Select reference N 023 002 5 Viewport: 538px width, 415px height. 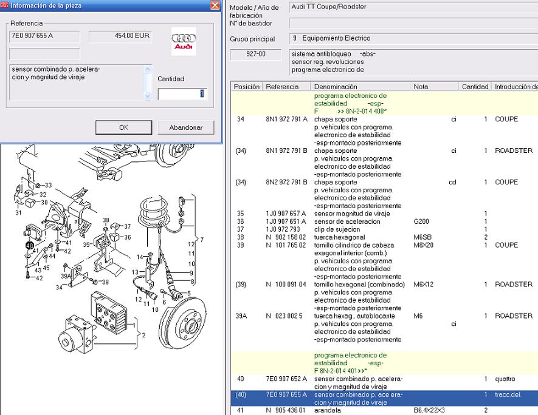tap(285, 316)
